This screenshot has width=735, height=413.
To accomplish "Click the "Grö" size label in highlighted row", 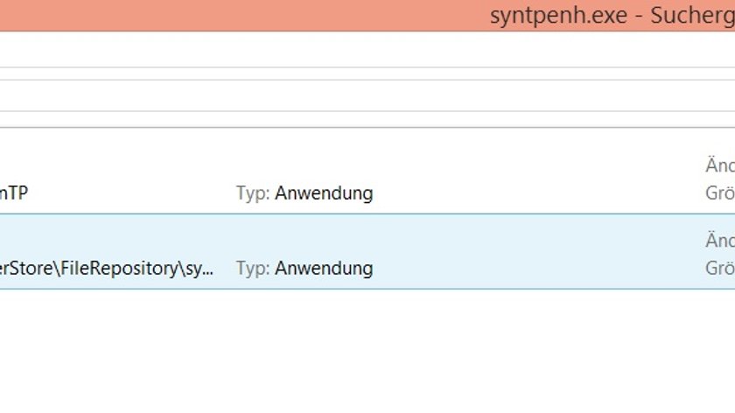I will pos(720,269).
